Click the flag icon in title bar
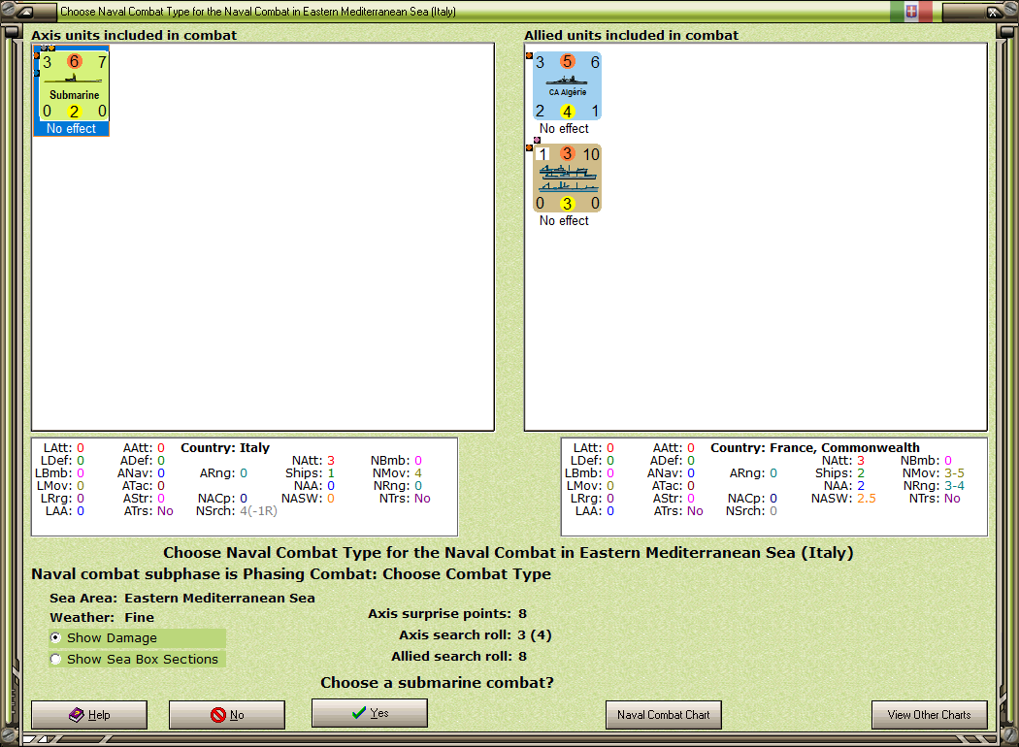This screenshot has width=1019, height=747. (911, 11)
